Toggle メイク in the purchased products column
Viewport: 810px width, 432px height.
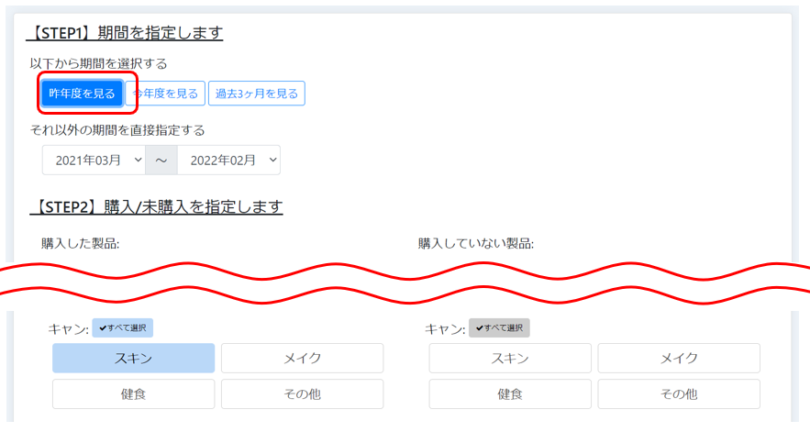click(302, 359)
